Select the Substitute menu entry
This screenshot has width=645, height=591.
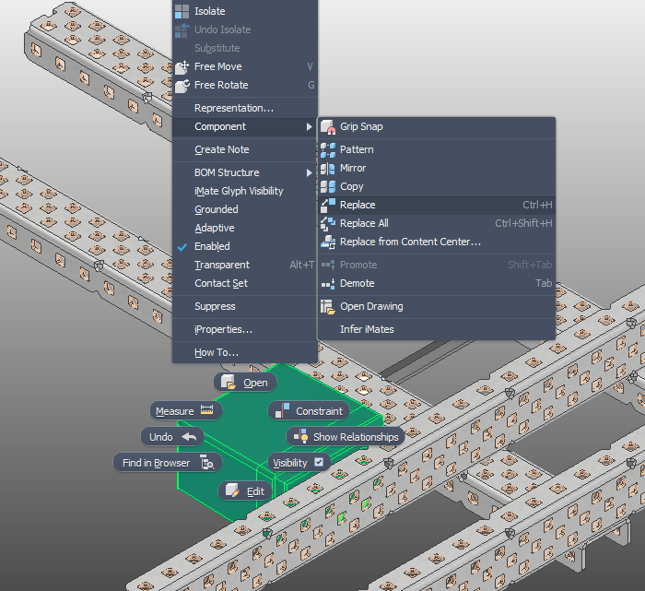tap(245, 48)
